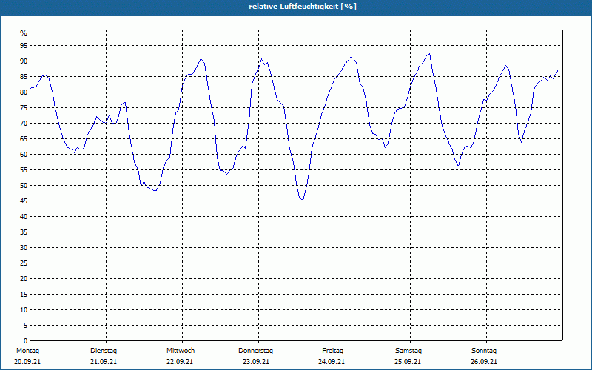
Task: Click the '22.09.21' date label
Action: point(180,362)
